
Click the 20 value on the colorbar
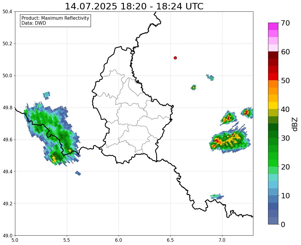285,167
